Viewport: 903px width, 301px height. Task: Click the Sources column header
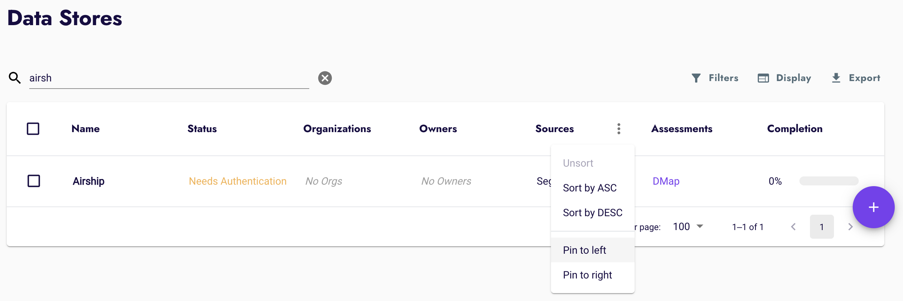(554, 129)
